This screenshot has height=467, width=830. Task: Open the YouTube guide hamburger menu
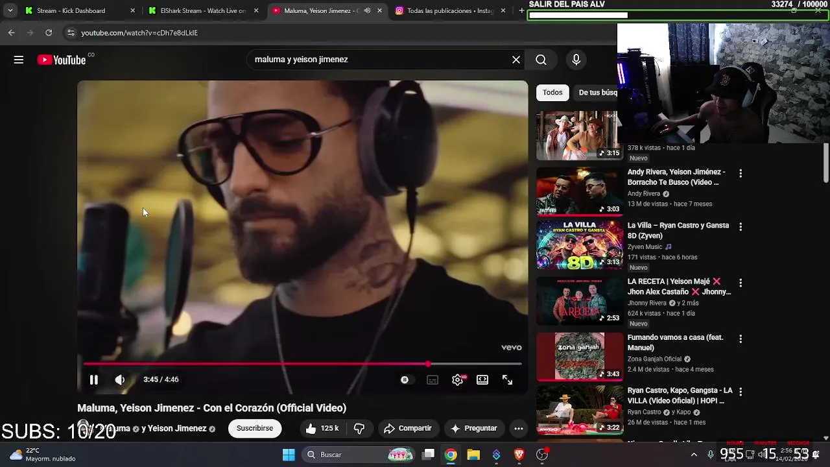click(x=19, y=60)
